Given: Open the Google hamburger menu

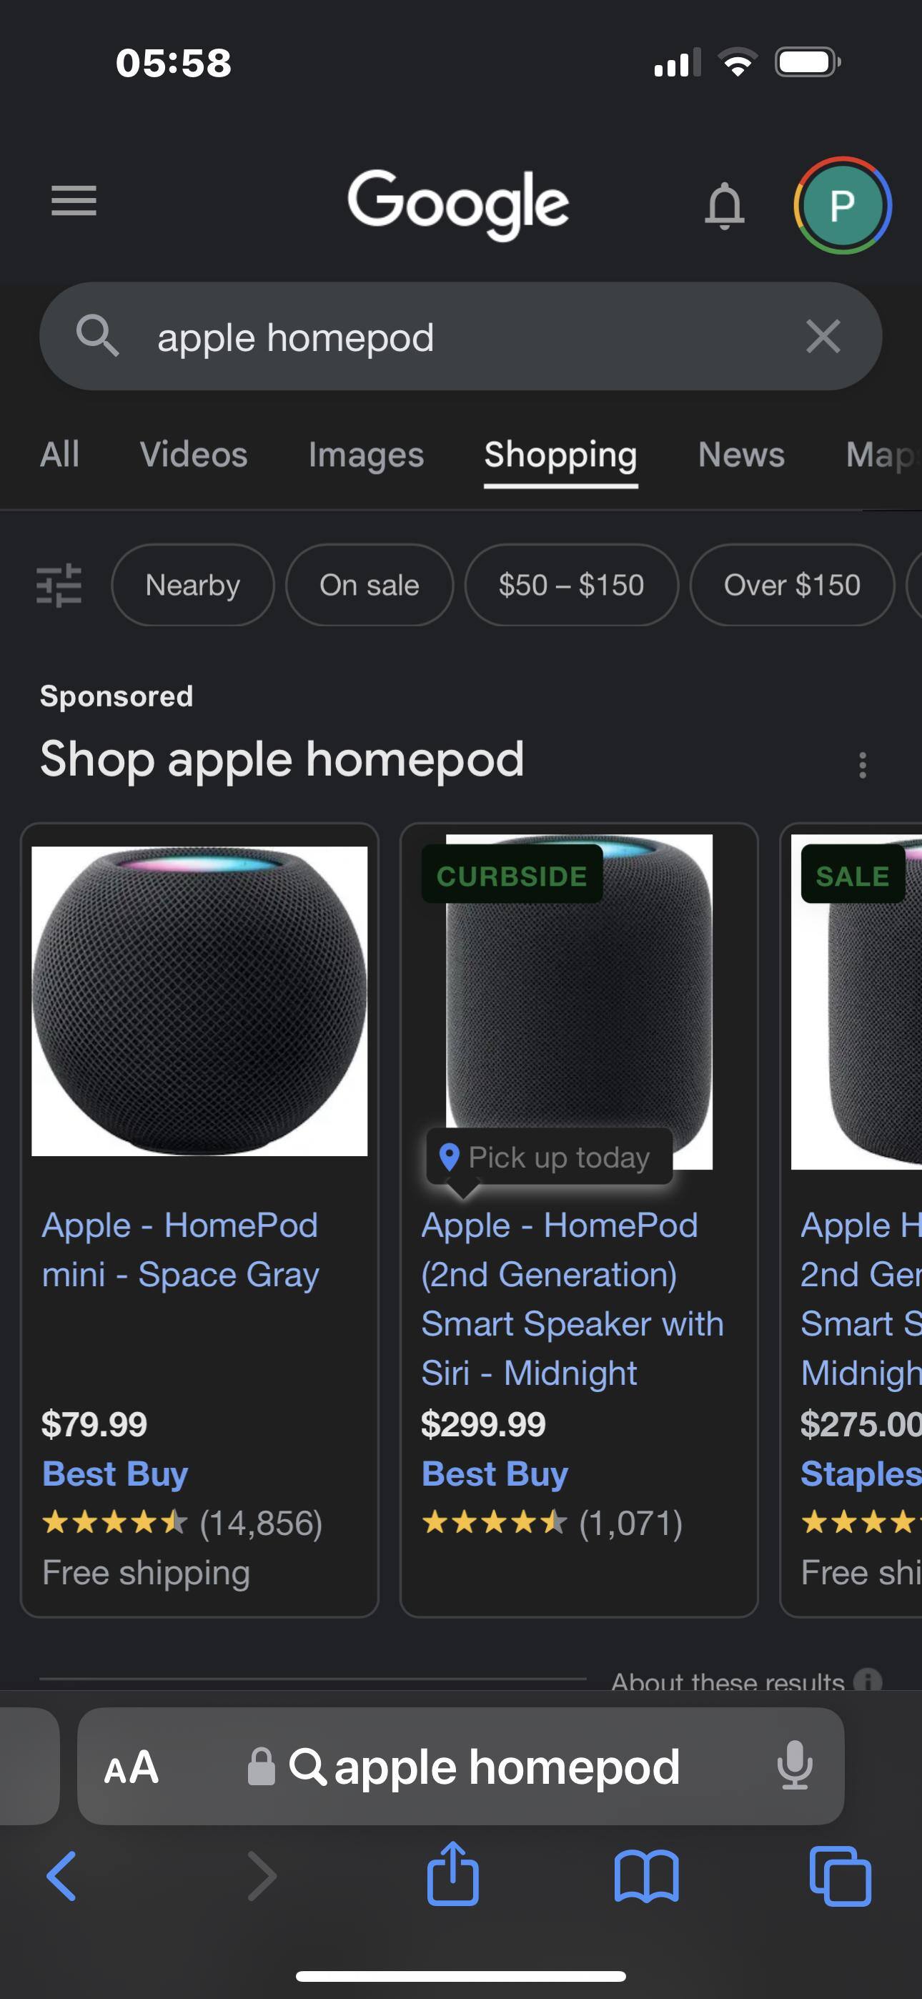Looking at the screenshot, I should click(x=74, y=201).
